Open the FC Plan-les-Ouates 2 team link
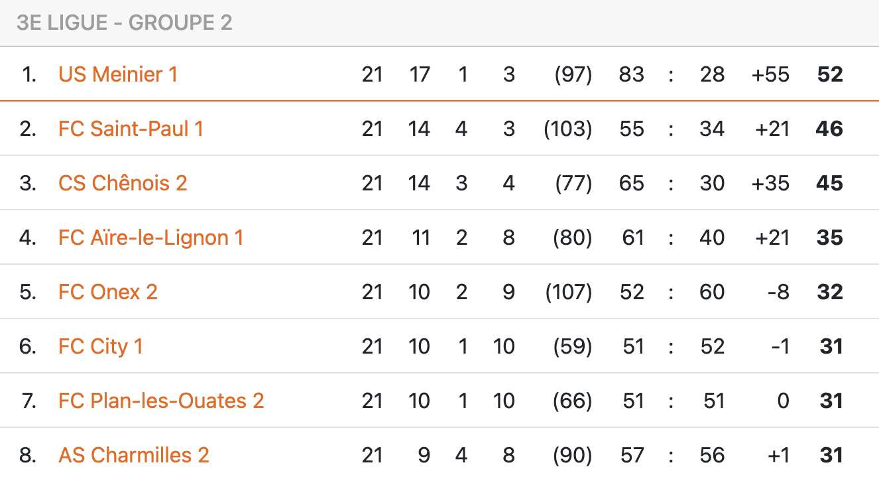The width and height of the screenshot is (879, 479). tap(161, 400)
